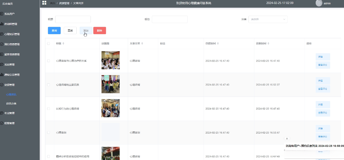Screen dimensions: 344x160
Task: Sort table by 更新时间 column arrows
Action: pos(268,44)
